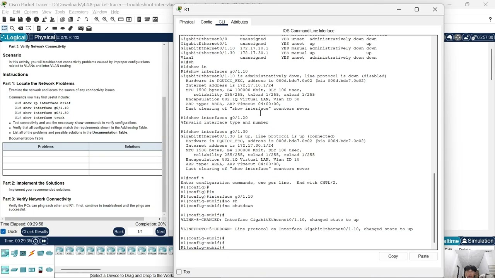Zoom out of the workspace
Viewport: 495px width, 278px height.
pos(113,19)
